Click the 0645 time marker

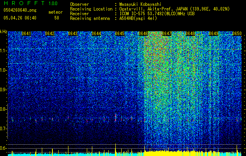tap(120, 34)
